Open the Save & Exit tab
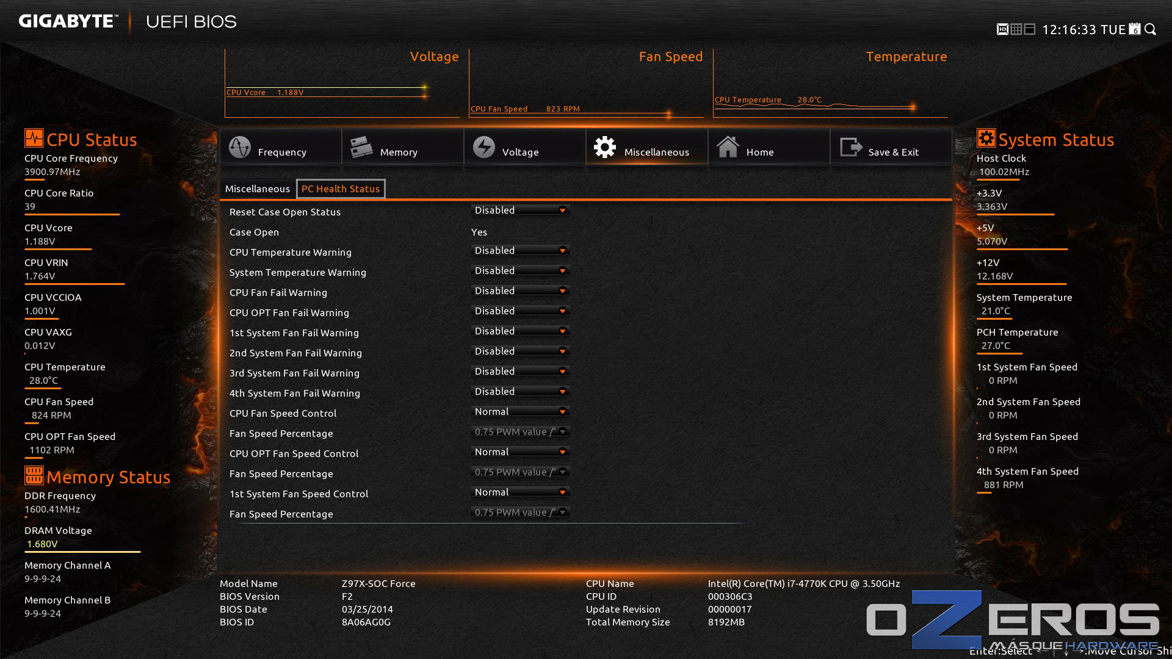Screen dimensions: 1172x659 [x=891, y=147]
